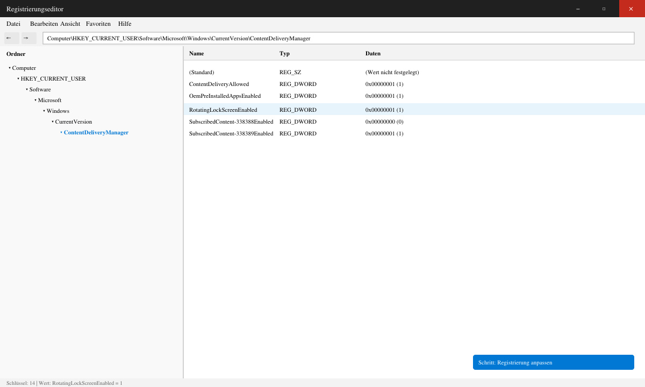
Task: Select the SubscribedContent-338389Enabled value
Action: pos(231,133)
